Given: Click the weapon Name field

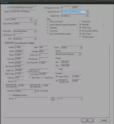Looking at the screenshot, I should coord(23,12).
